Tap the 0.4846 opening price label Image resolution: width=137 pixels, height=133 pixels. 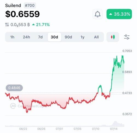pos(14,88)
